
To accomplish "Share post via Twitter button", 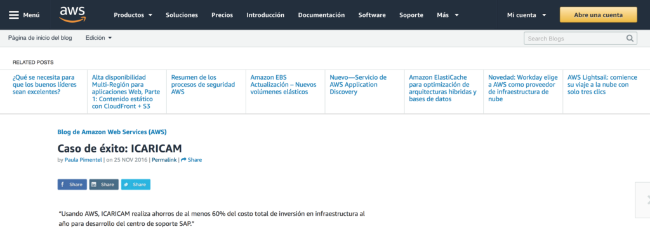I will 136,184.
